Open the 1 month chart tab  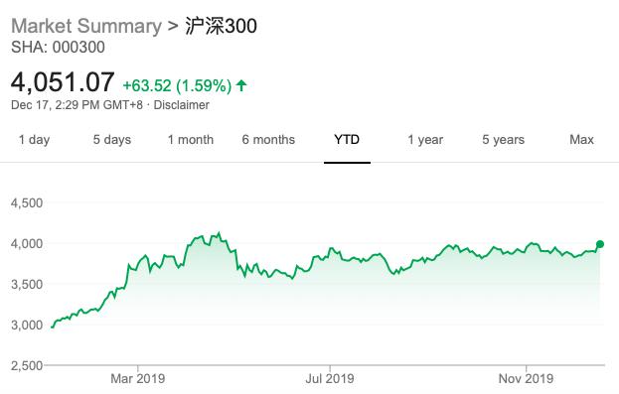191,140
